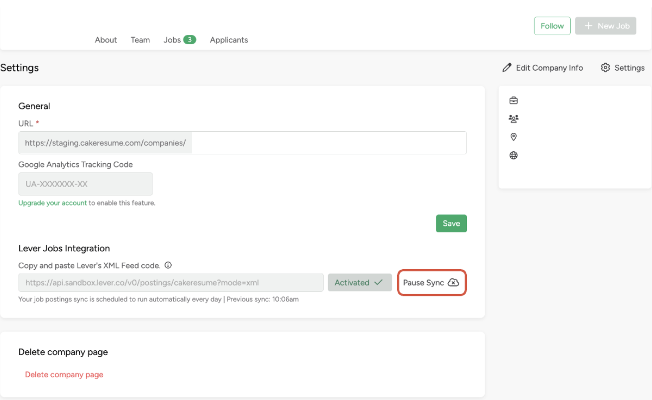Click the Lever Jobs Integration heading

pyautogui.click(x=64, y=248)
